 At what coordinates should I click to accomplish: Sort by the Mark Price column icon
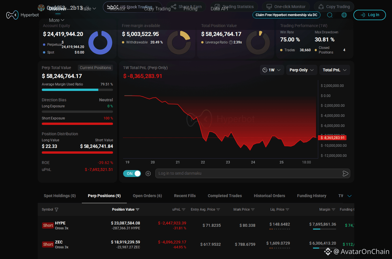(253, 210)
